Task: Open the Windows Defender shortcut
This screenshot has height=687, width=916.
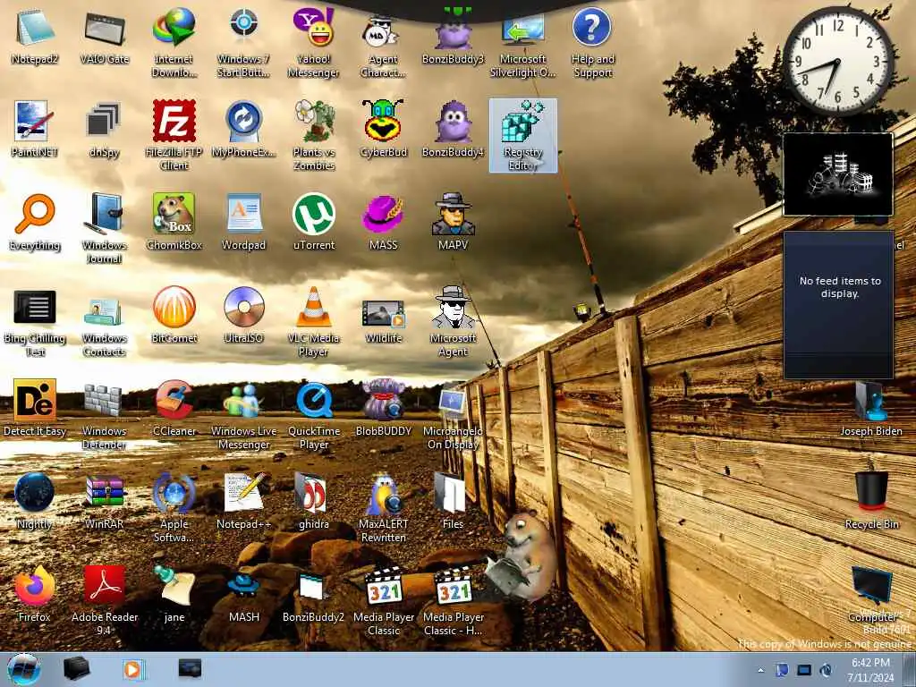Action: [x=105, y=415]
